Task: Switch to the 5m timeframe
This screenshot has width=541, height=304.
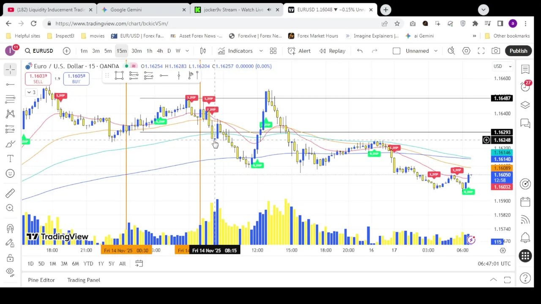Action: [x=108, y=51]
